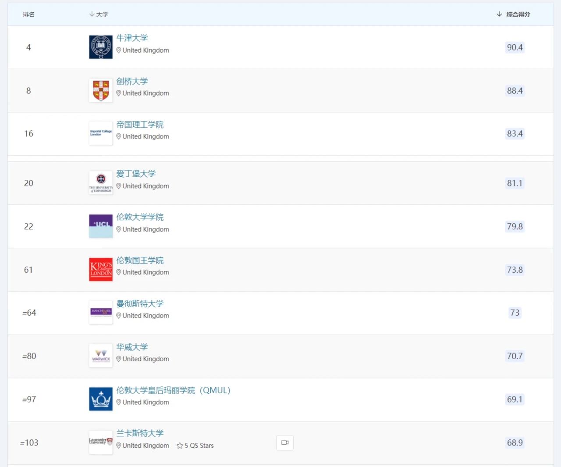This screenshot has width=561, height=467.
Task: Open the blue QMUL crown logo
Action: point(101,399)
